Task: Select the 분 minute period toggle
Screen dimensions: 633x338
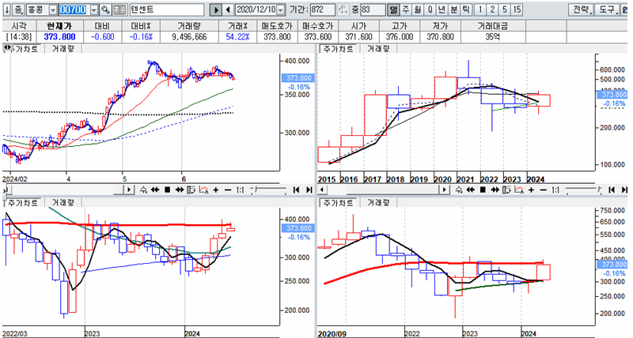Action: tap(453, 9)
